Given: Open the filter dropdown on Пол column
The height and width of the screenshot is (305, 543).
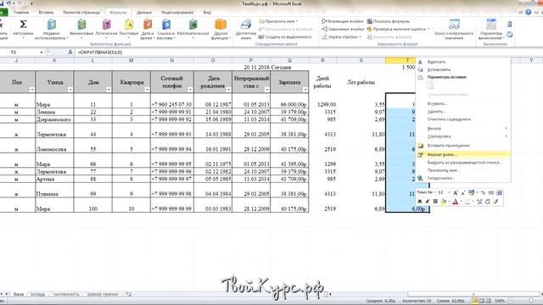Looking at the screenshot, I should (x=32, y=90).
